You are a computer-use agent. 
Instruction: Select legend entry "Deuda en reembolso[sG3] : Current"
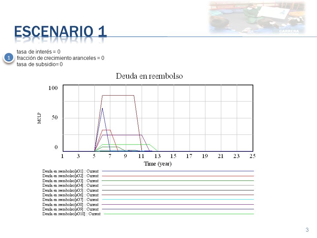point(70,181)
